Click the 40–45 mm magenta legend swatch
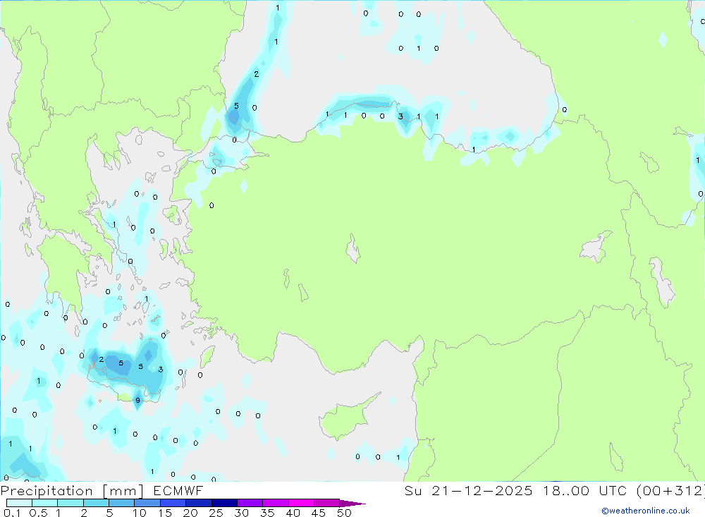This screenshot has width=705, height=517. pos(301,503)
